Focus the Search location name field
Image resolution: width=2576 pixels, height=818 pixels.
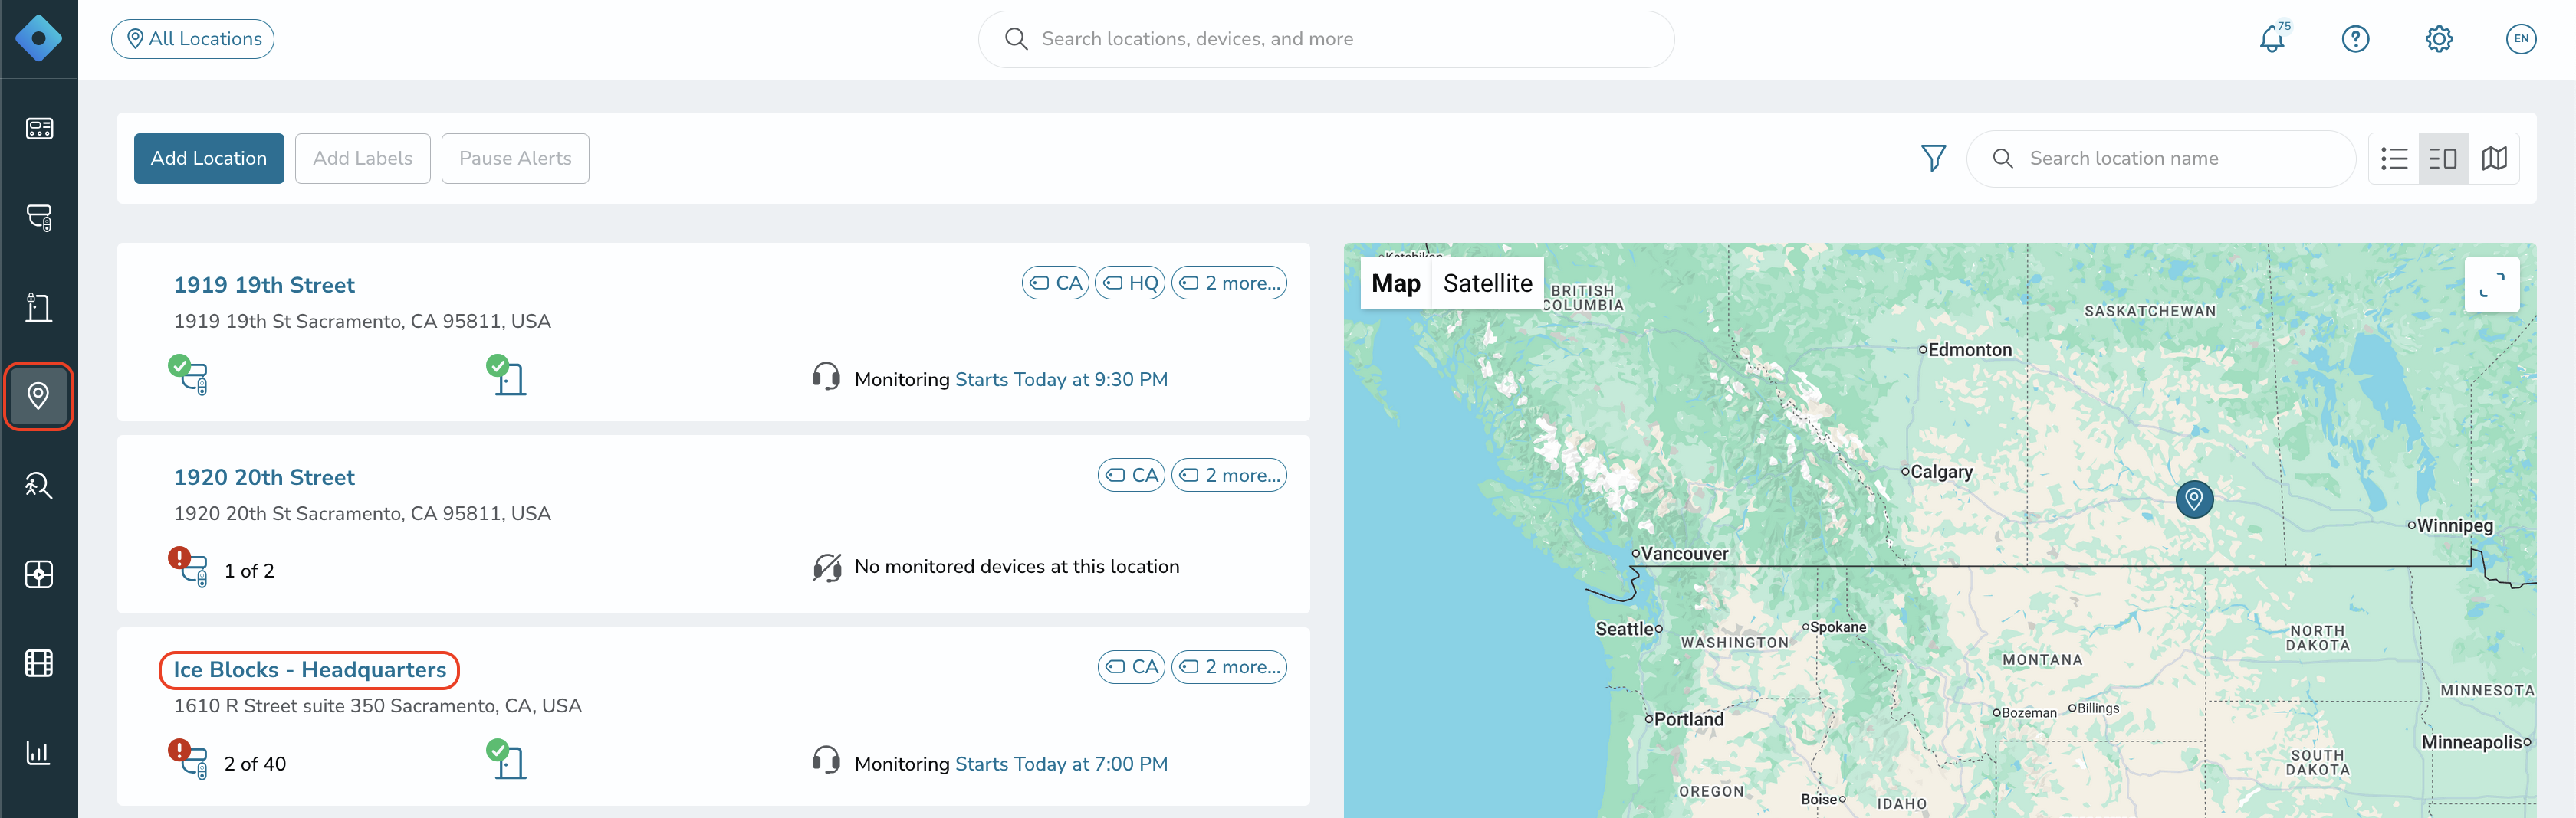tap(2161, 159)
